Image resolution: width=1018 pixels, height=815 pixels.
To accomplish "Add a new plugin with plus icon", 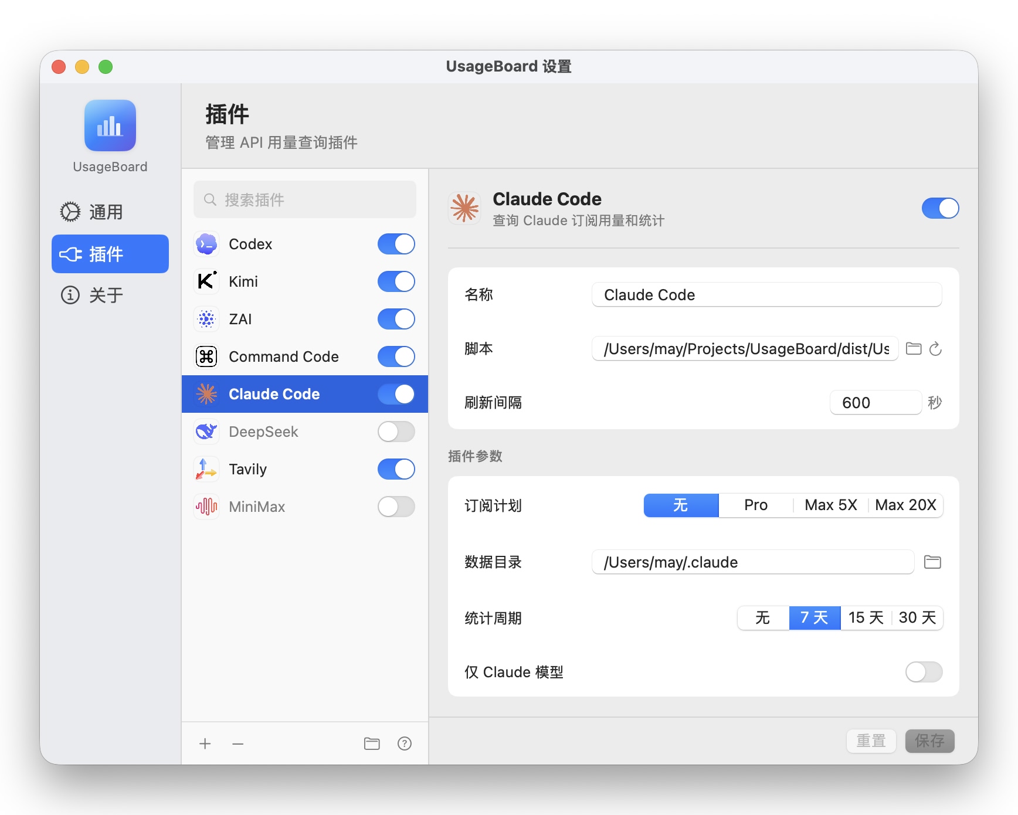I will [205, 744].
